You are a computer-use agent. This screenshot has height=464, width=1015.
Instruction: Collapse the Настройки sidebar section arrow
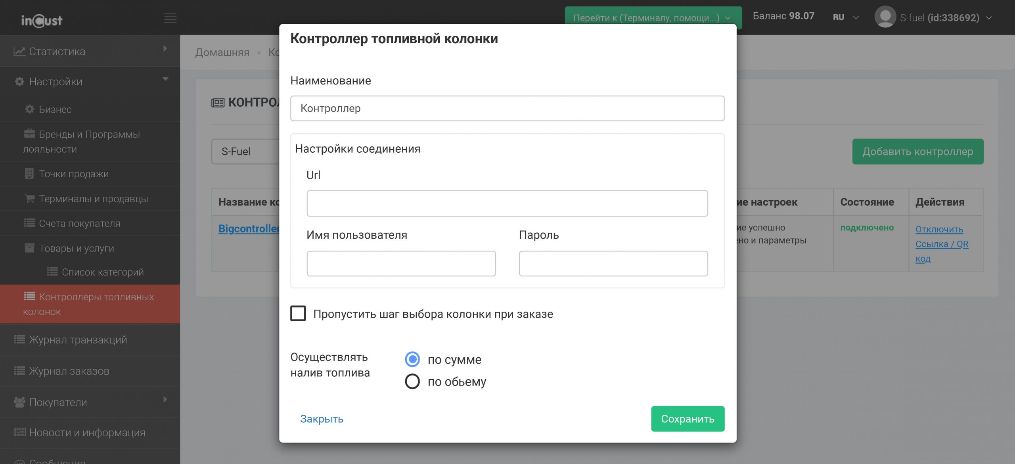[x=165, y=79]
